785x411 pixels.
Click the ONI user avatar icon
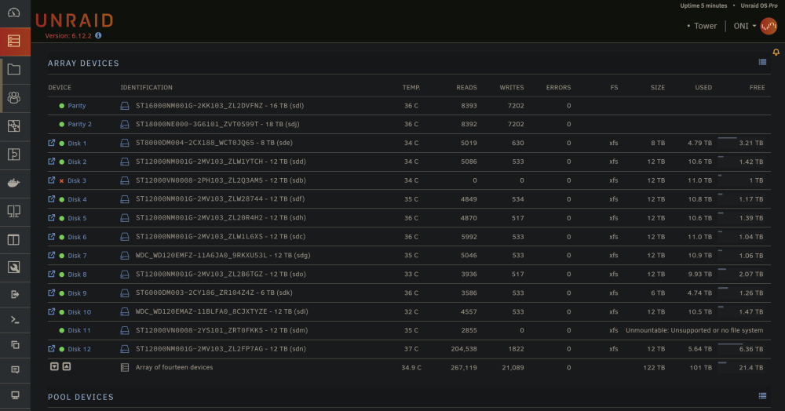769,26
